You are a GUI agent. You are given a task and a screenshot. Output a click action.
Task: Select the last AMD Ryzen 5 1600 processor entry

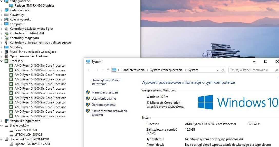click(40, 116)
